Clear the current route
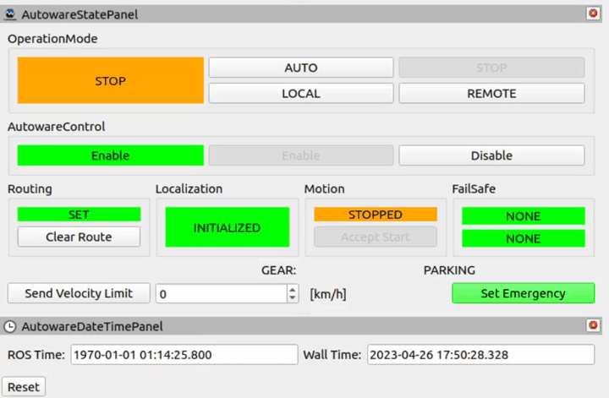This screenshot has width=609, height=398. click(79, 237)
